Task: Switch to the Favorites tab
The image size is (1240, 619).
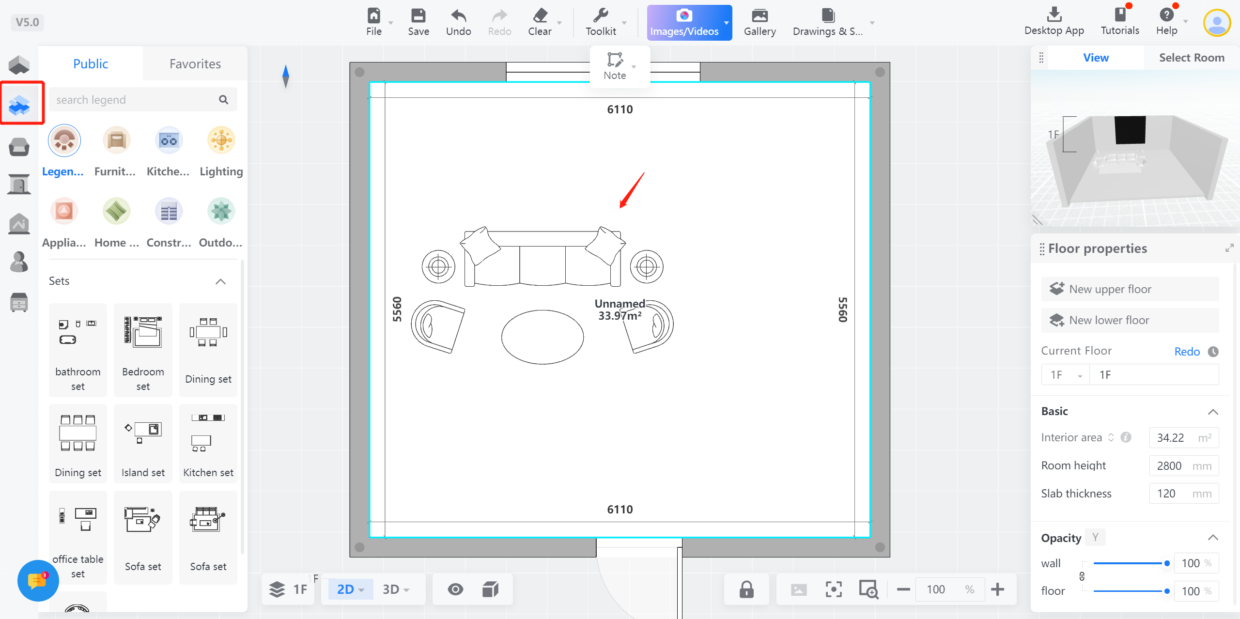Action: 195,63
